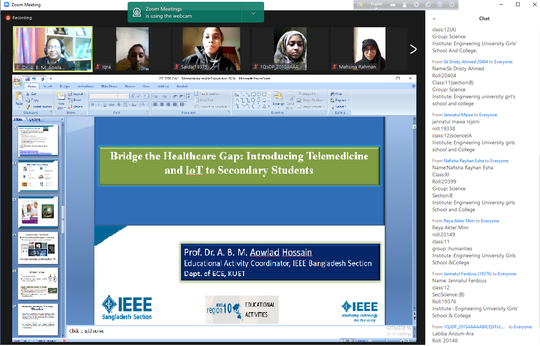Expand Zoom screen-share notification chevron
This screenshot has height=346, width=540.
253,13
